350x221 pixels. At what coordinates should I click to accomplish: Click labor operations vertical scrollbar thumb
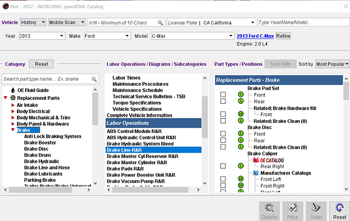point(205,117)
